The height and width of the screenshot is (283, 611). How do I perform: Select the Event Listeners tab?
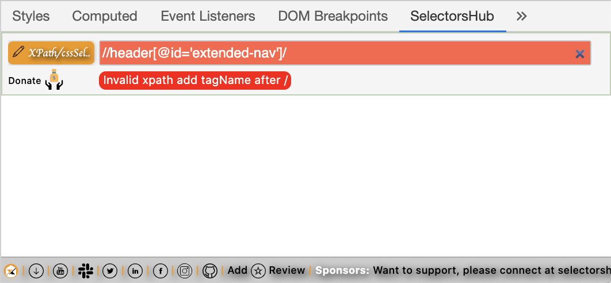pos(208,16)
